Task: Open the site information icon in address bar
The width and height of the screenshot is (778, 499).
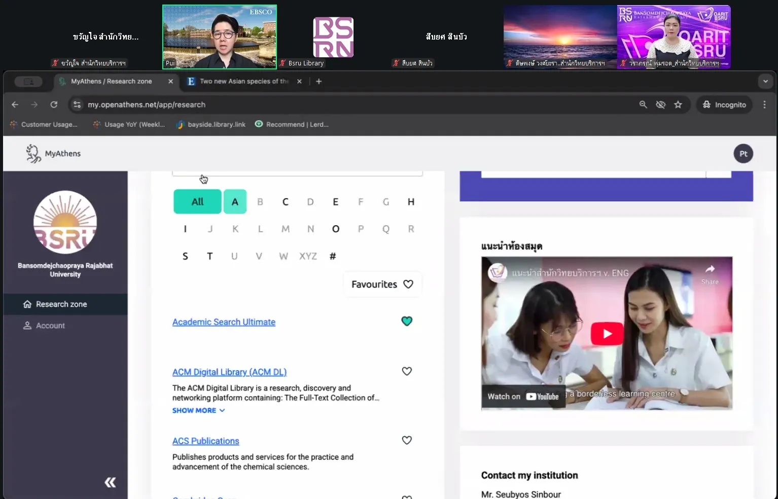Action: [77, 104]
